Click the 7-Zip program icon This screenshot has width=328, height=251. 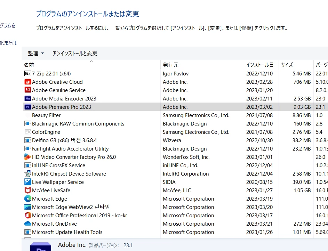27,74
